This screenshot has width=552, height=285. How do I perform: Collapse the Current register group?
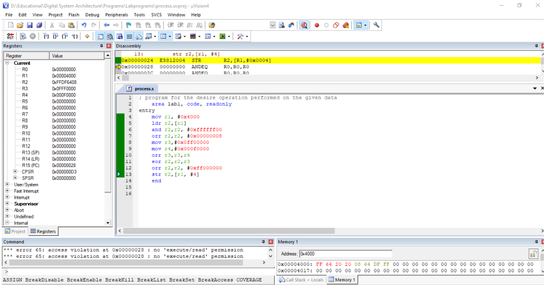pos(7,63)
